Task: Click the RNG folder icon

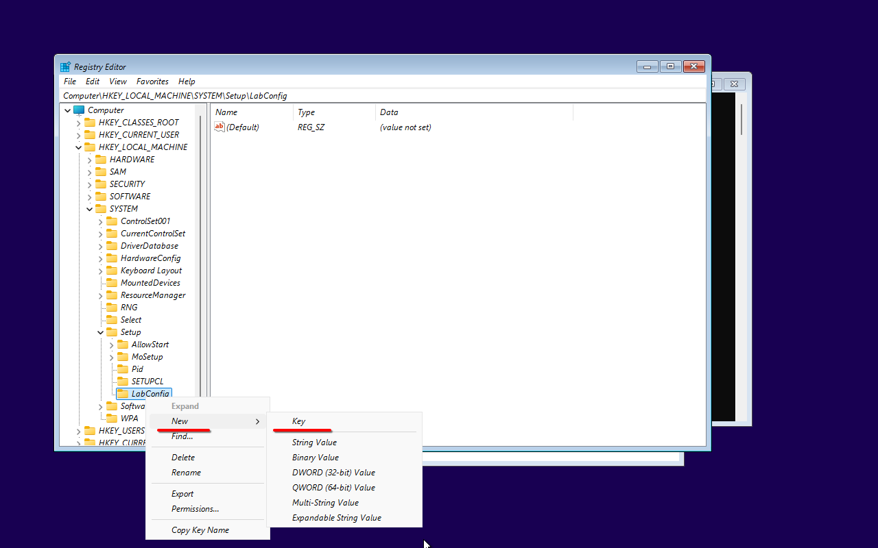Action: 112,308
